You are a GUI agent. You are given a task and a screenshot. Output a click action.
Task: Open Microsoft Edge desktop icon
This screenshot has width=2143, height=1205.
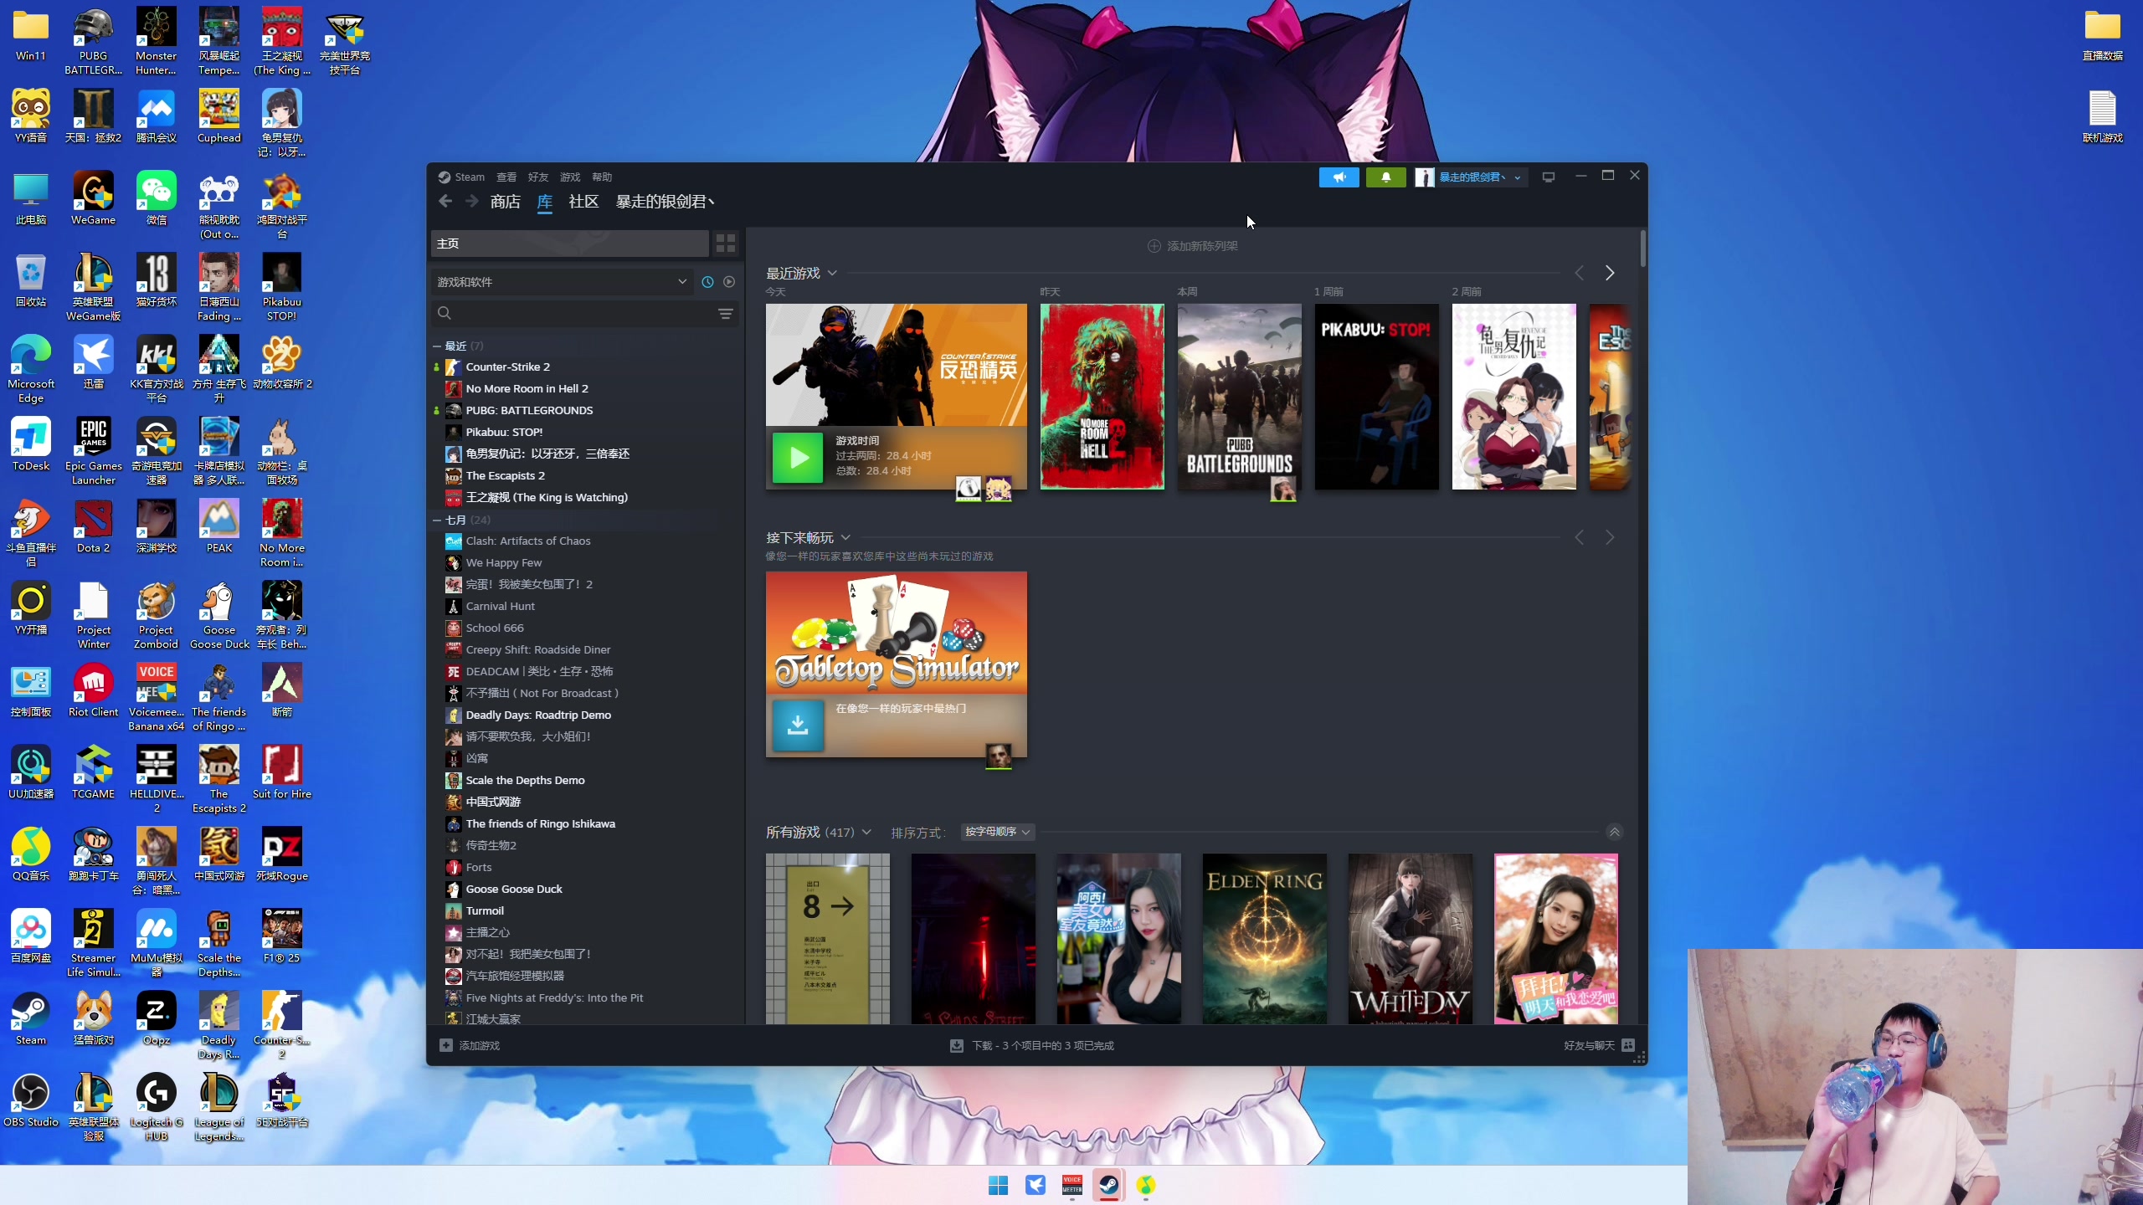coord(31,368)
